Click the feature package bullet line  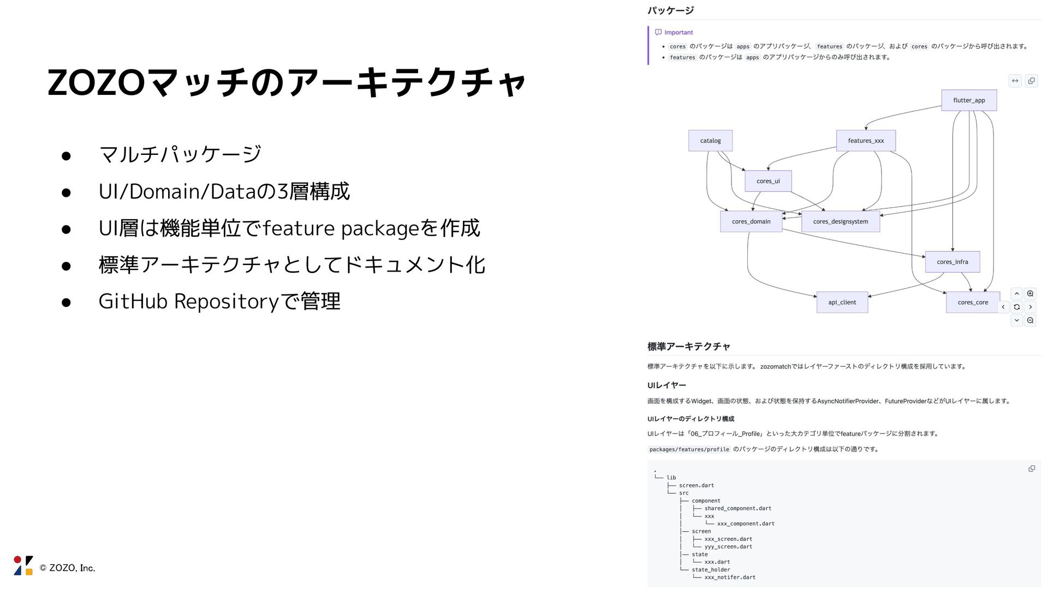point(289,228)
